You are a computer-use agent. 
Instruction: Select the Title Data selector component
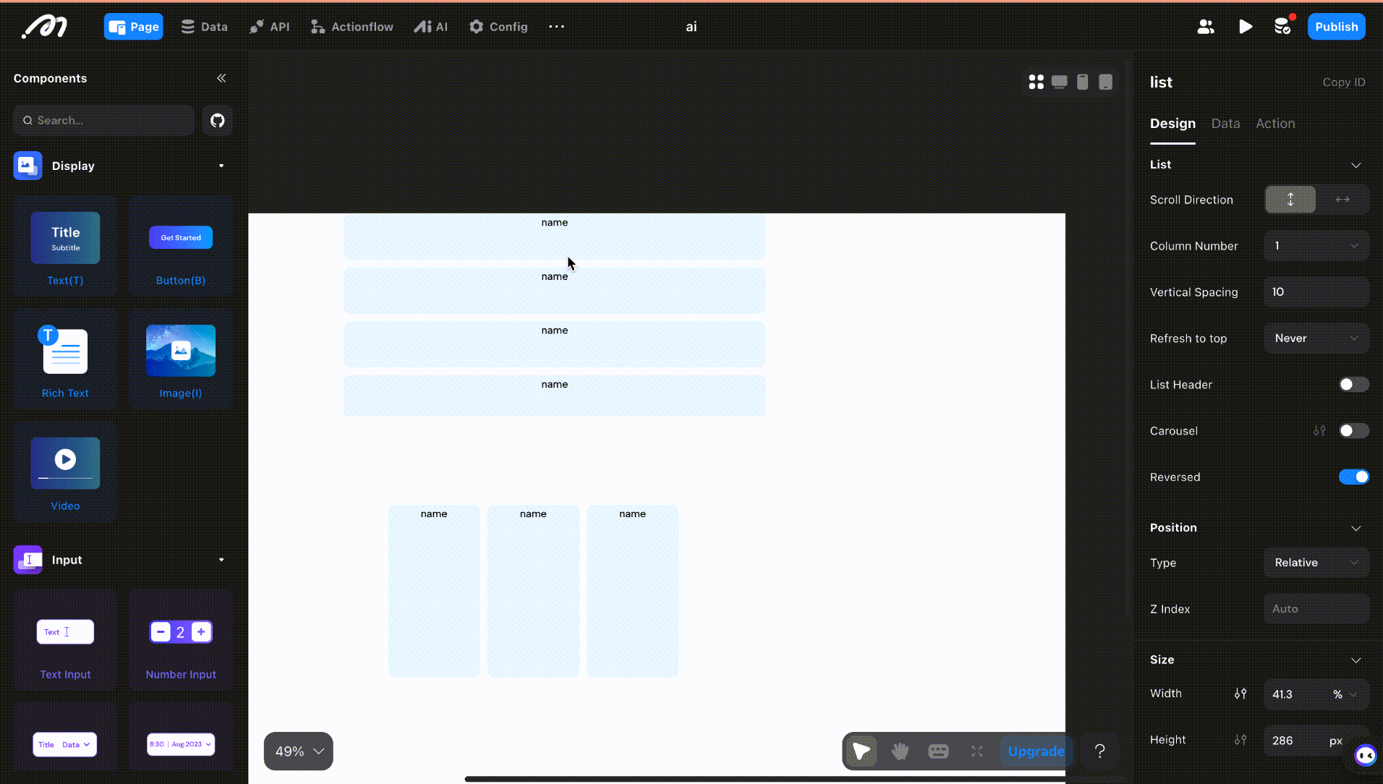tap(65, 744)
